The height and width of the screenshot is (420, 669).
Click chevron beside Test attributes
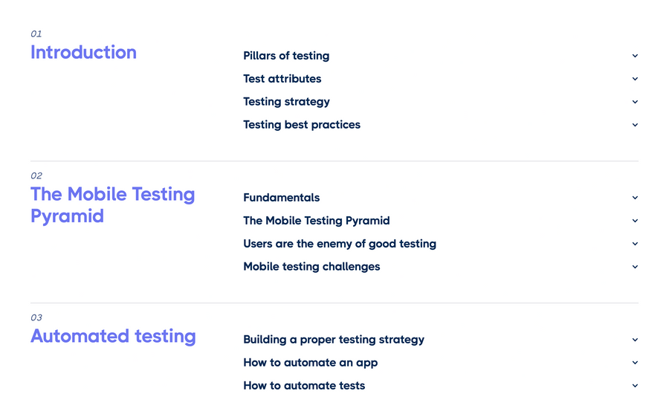635,79
